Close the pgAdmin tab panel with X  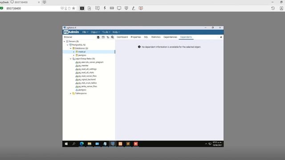[x=221, y=37]
